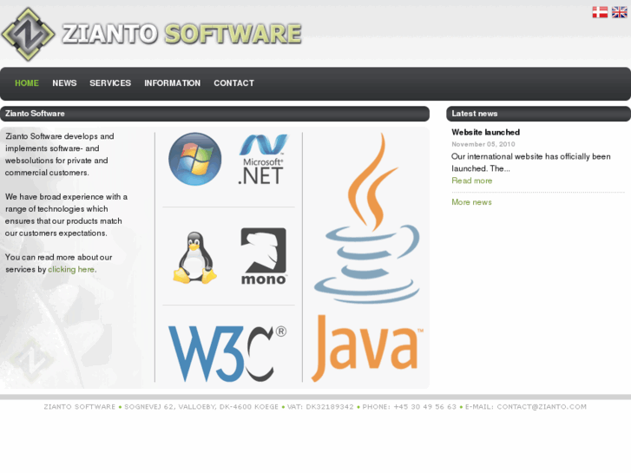Open the Information menu item

(x=172, y=83)
